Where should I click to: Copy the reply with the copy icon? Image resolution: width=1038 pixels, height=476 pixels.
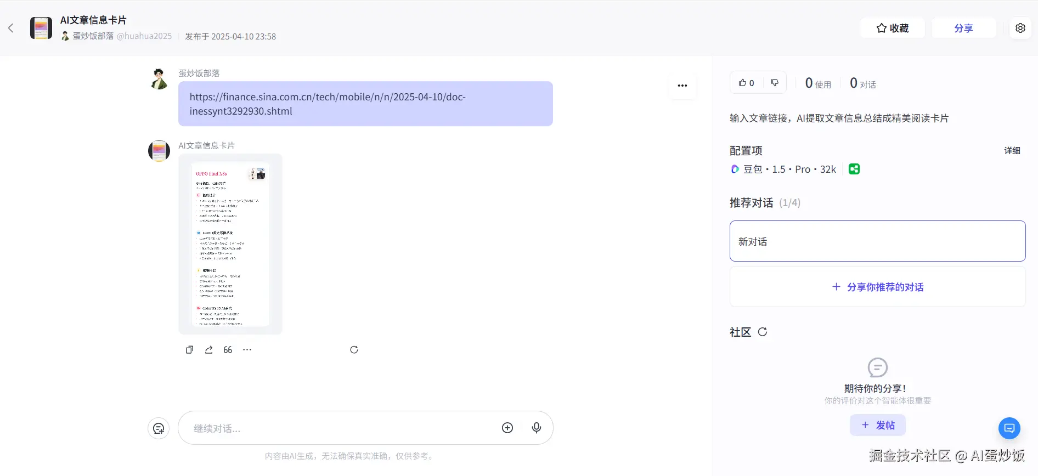click(189, 350)
